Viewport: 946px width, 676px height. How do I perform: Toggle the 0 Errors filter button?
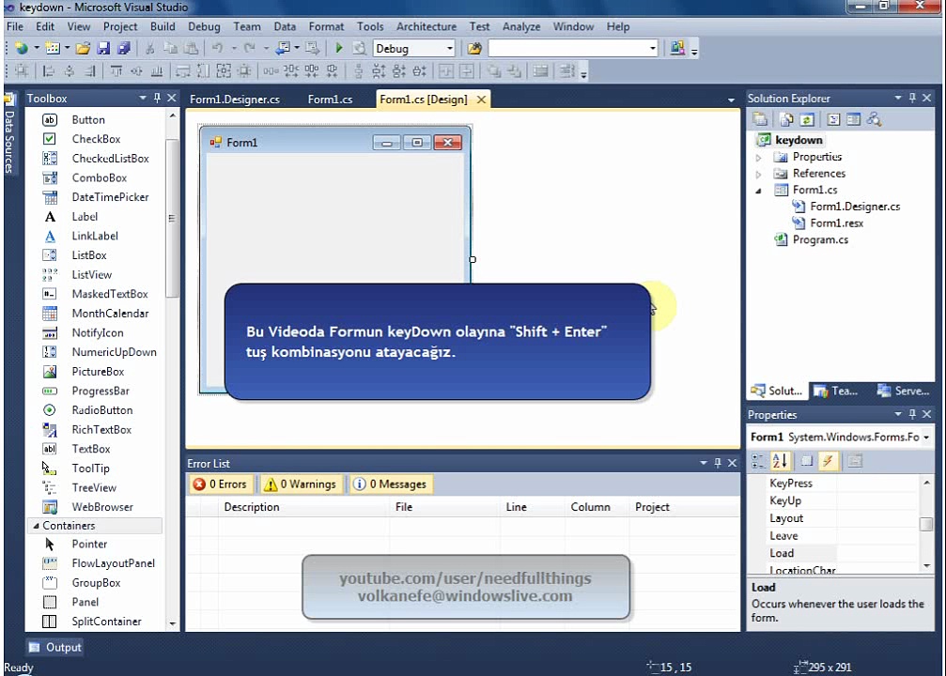click(220, 484)
